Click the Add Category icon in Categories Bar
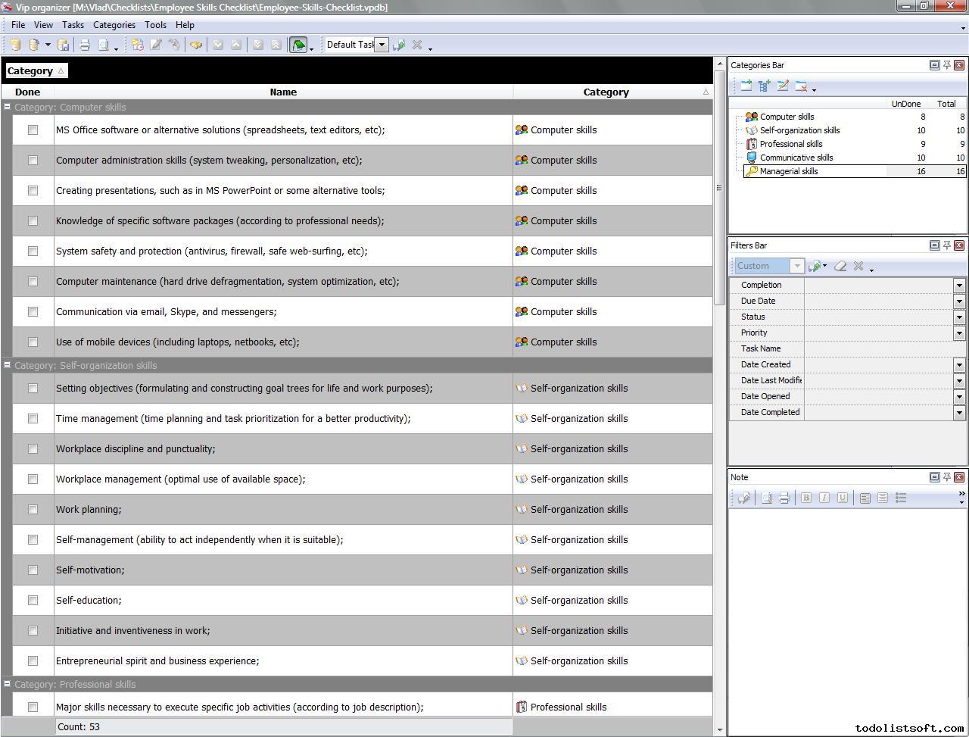 pos(746,86)
